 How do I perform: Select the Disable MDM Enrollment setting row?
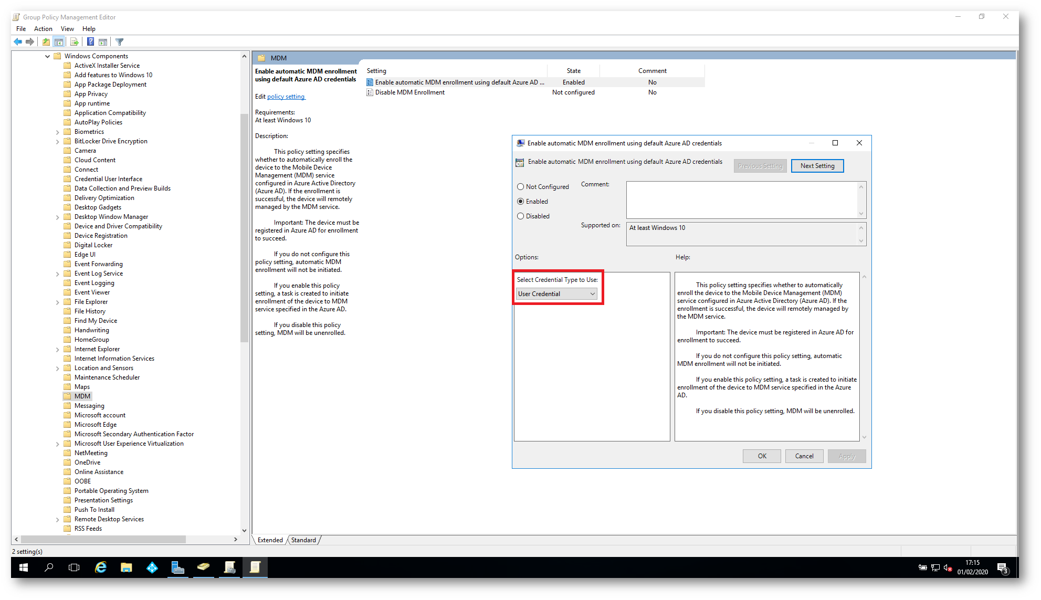pos(534,92)
